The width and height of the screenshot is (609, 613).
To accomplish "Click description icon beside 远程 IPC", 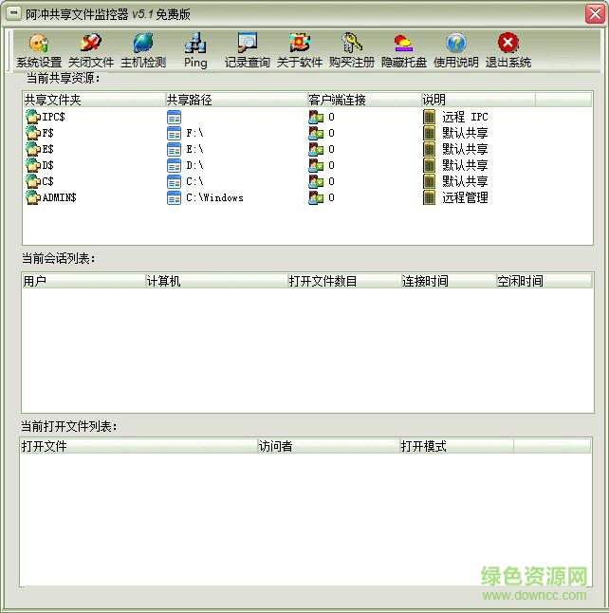I will coord(429,117).
